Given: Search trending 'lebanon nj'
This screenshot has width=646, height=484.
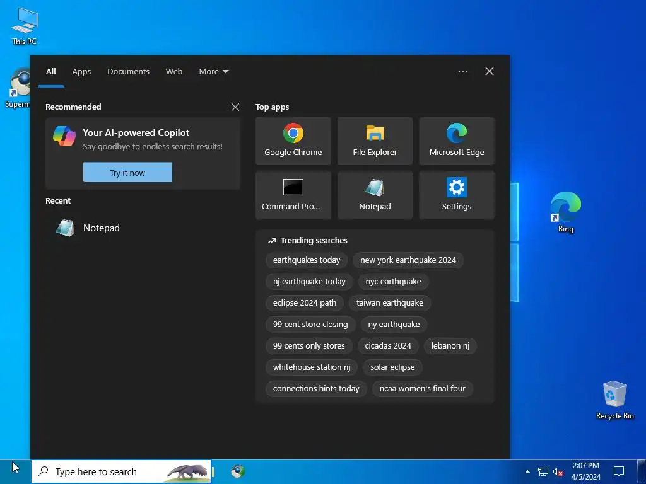Looking at the screenshot, I should tap(450, 346).
